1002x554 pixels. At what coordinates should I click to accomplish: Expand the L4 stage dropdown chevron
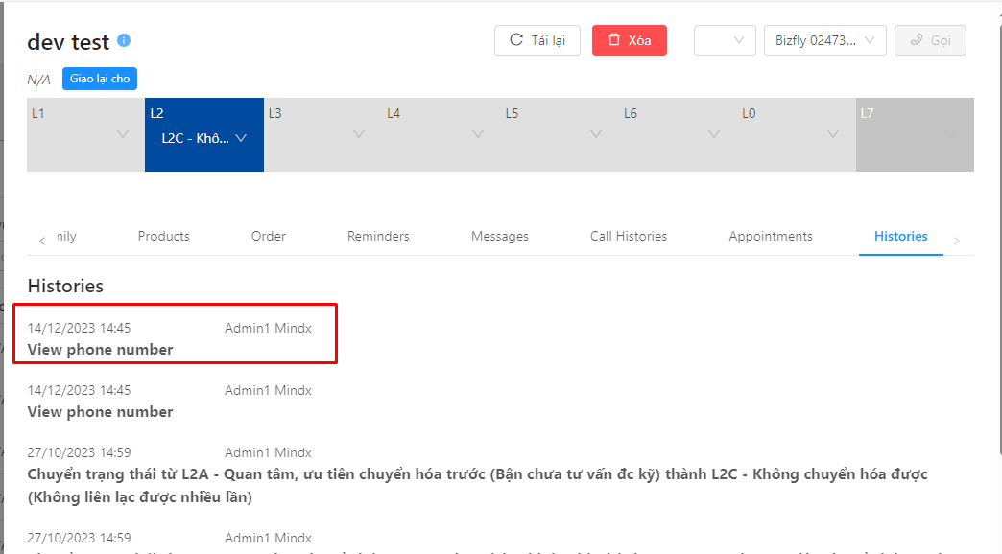point(477,134)
